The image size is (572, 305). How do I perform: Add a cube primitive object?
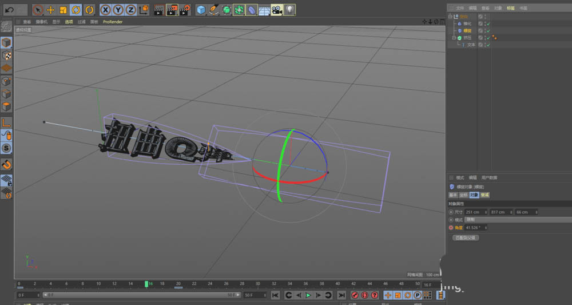[201, 10]
